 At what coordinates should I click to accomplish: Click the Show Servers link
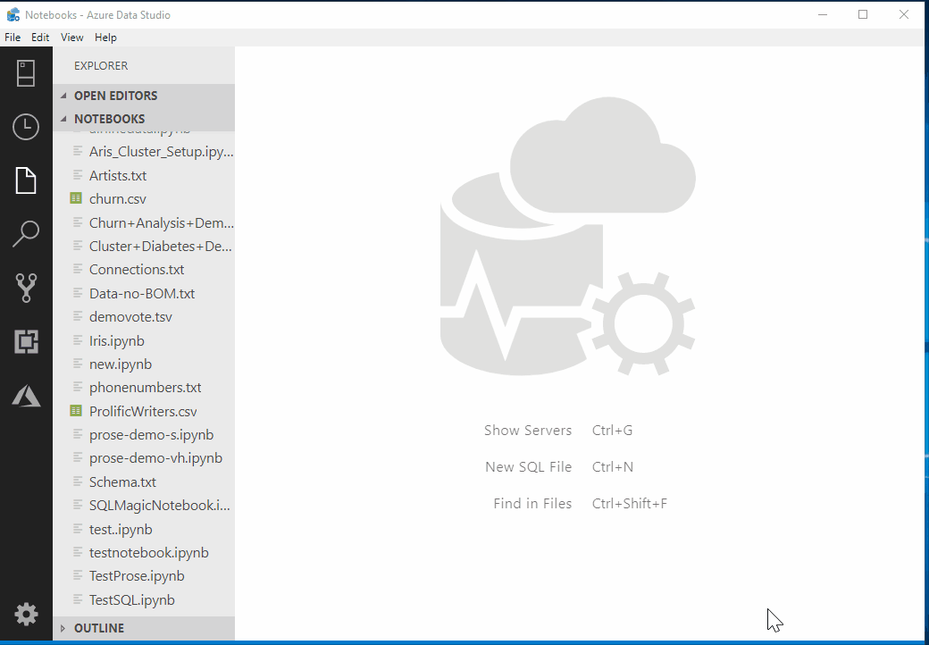click(x=528, y=430)
